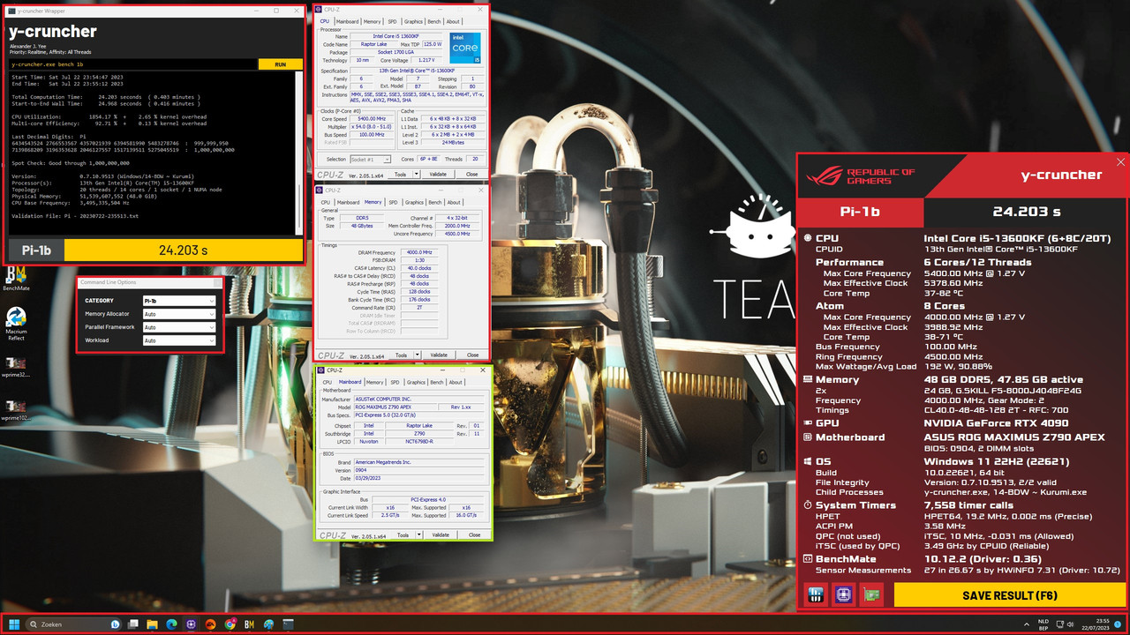Open the notification center badge
This screenshot has width=1130, height=635.
click(1117, 624)
